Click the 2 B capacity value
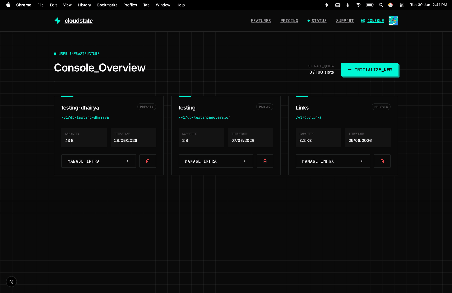452x293 pixels. coord(185,141)
